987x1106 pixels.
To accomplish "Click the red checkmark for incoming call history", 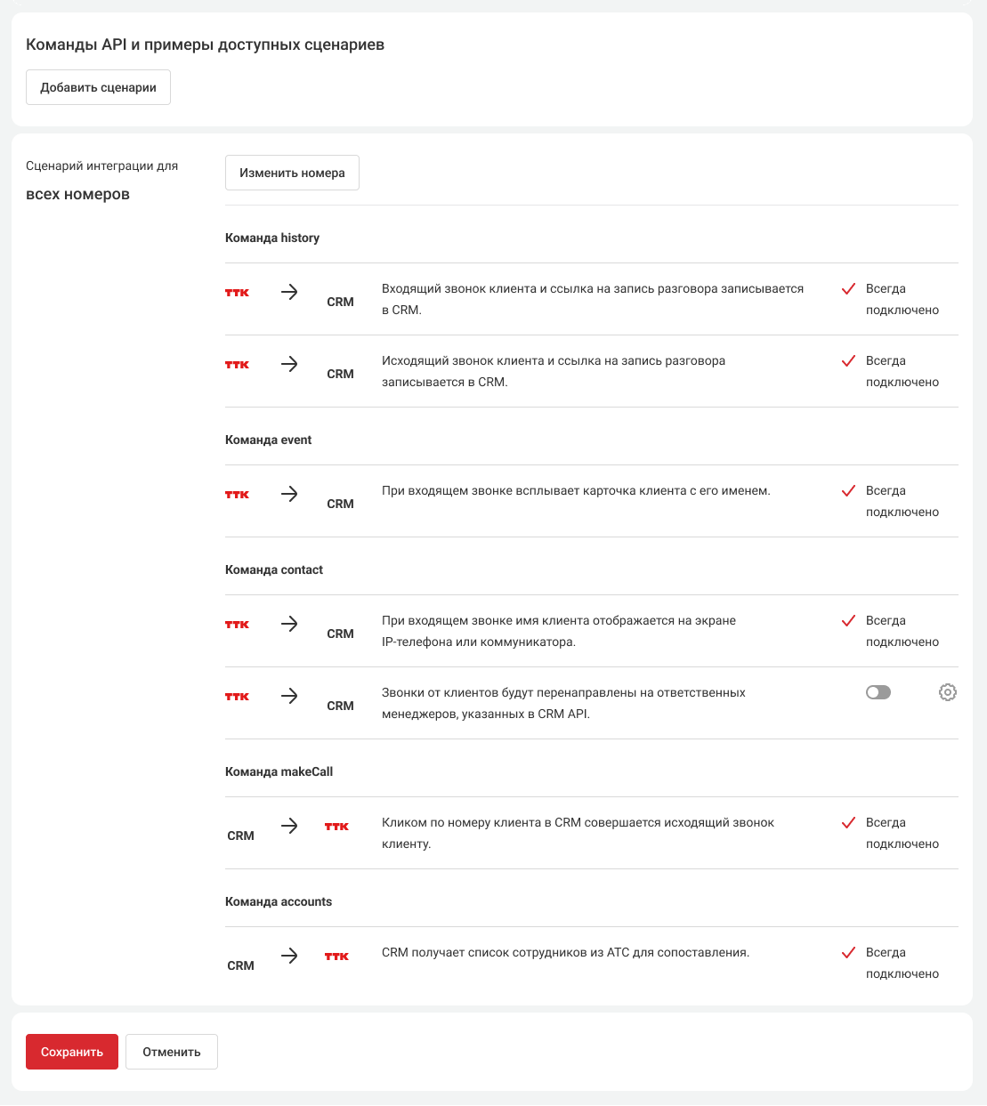I will (848, 288).
